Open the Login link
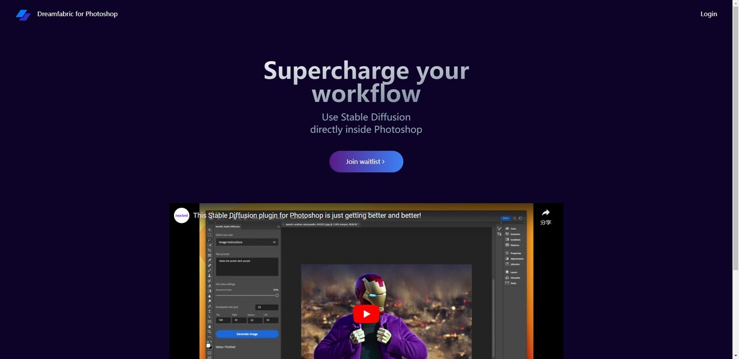This screenshot has height=359, width=739. click(708, 14)
